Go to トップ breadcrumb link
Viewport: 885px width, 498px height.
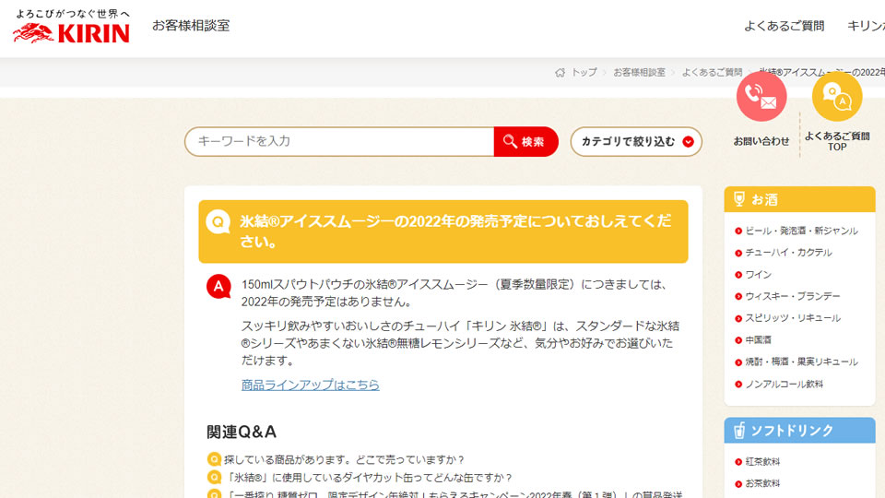(584, 73)
